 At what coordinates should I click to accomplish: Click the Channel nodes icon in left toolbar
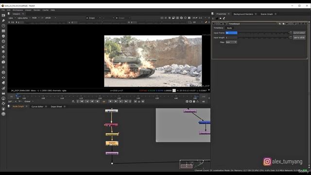(3, 31)
